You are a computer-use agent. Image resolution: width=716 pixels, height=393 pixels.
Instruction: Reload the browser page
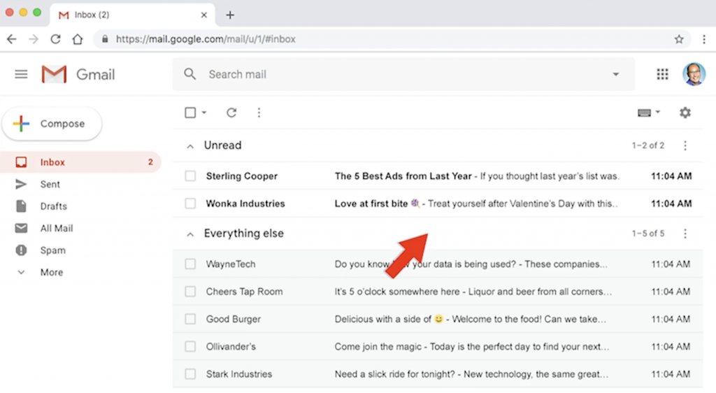point(56,39)
